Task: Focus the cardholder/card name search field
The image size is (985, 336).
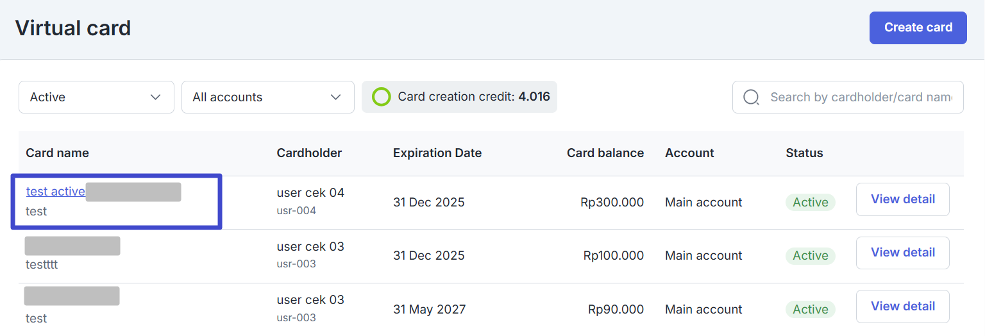Action: pos(859,97)
